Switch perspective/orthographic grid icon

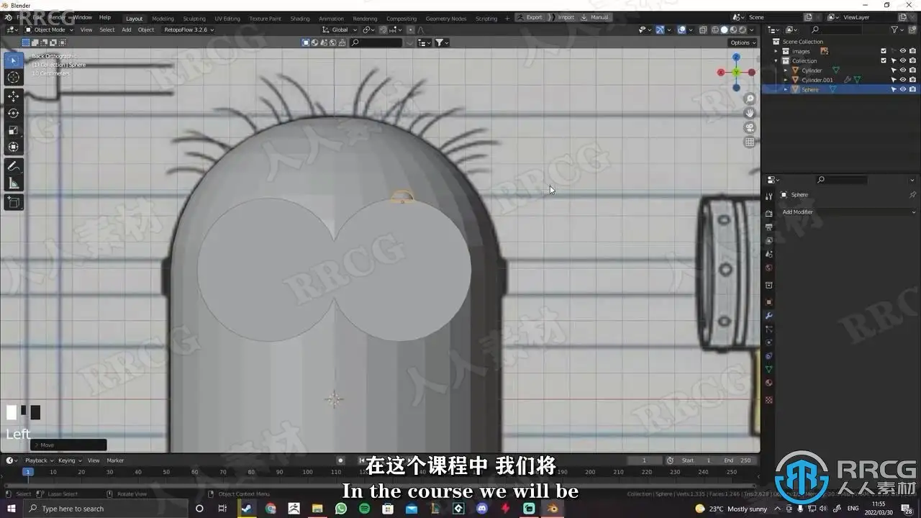(x=750, y=142)
